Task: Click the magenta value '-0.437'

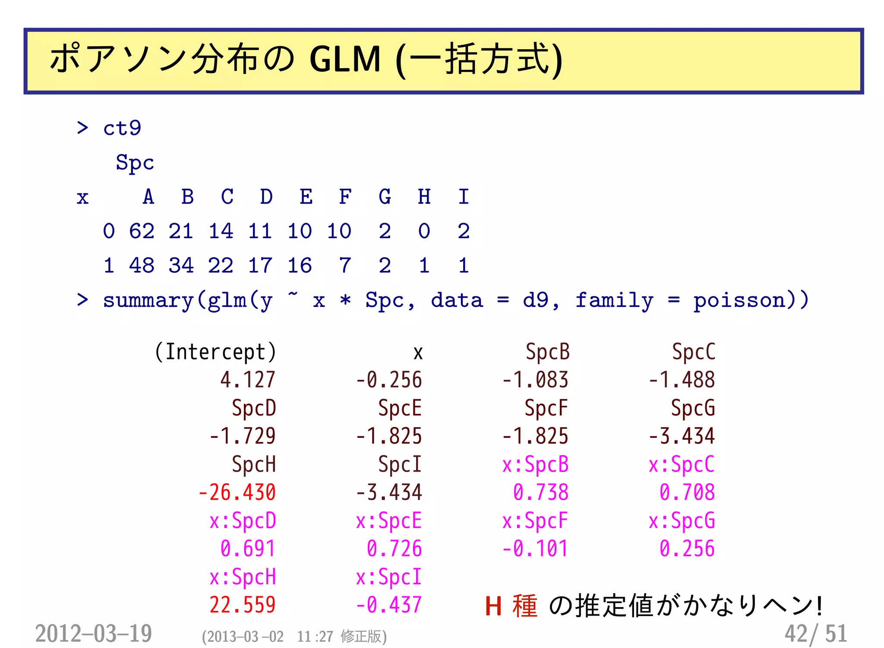Action: [x=388, y=605]
